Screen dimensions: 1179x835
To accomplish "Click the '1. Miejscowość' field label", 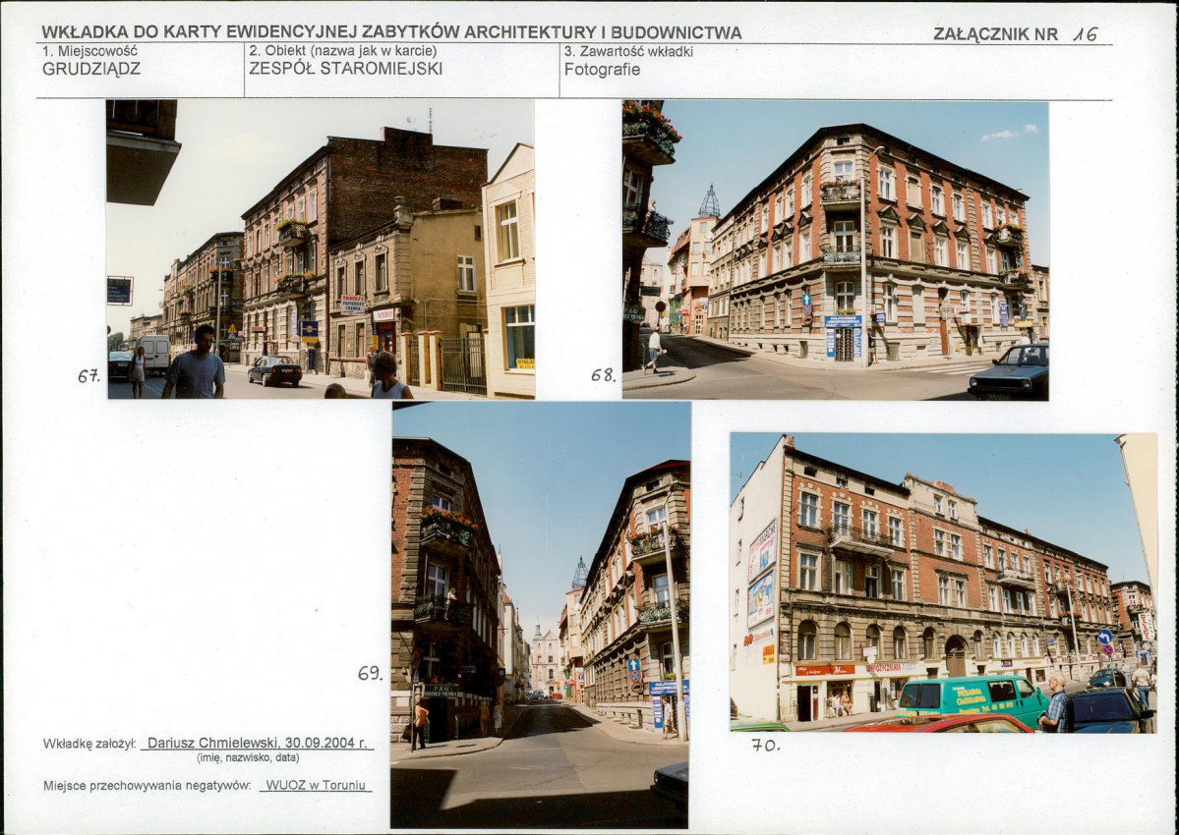I will (89, 51).
